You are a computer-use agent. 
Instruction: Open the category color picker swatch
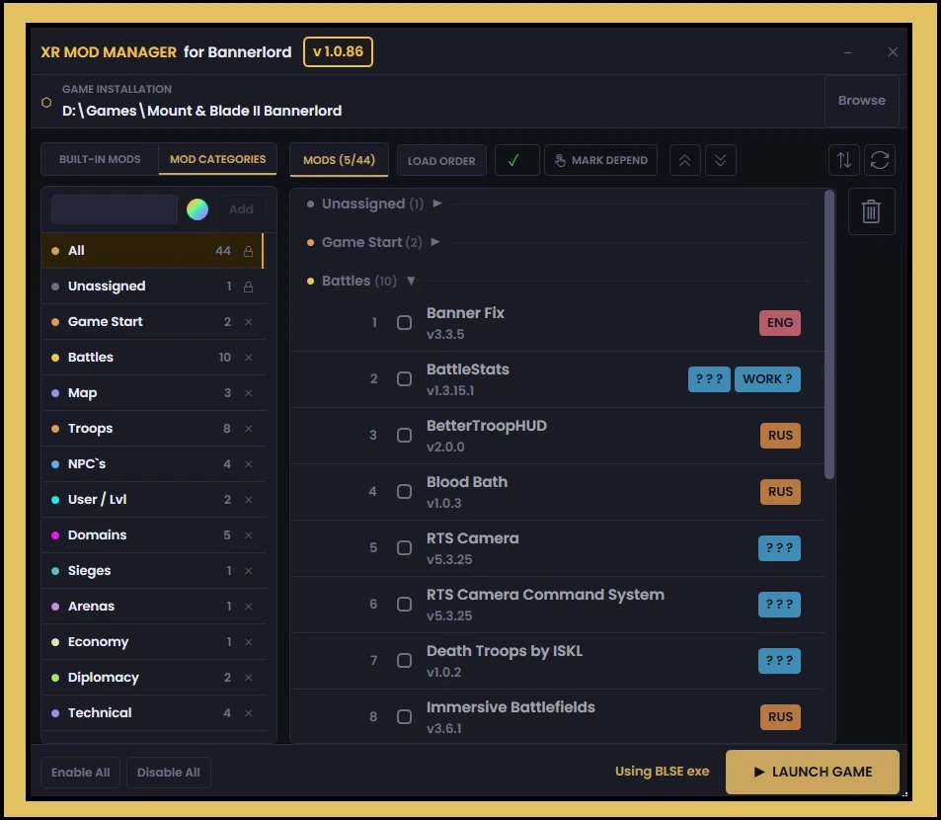click(197, 209)
